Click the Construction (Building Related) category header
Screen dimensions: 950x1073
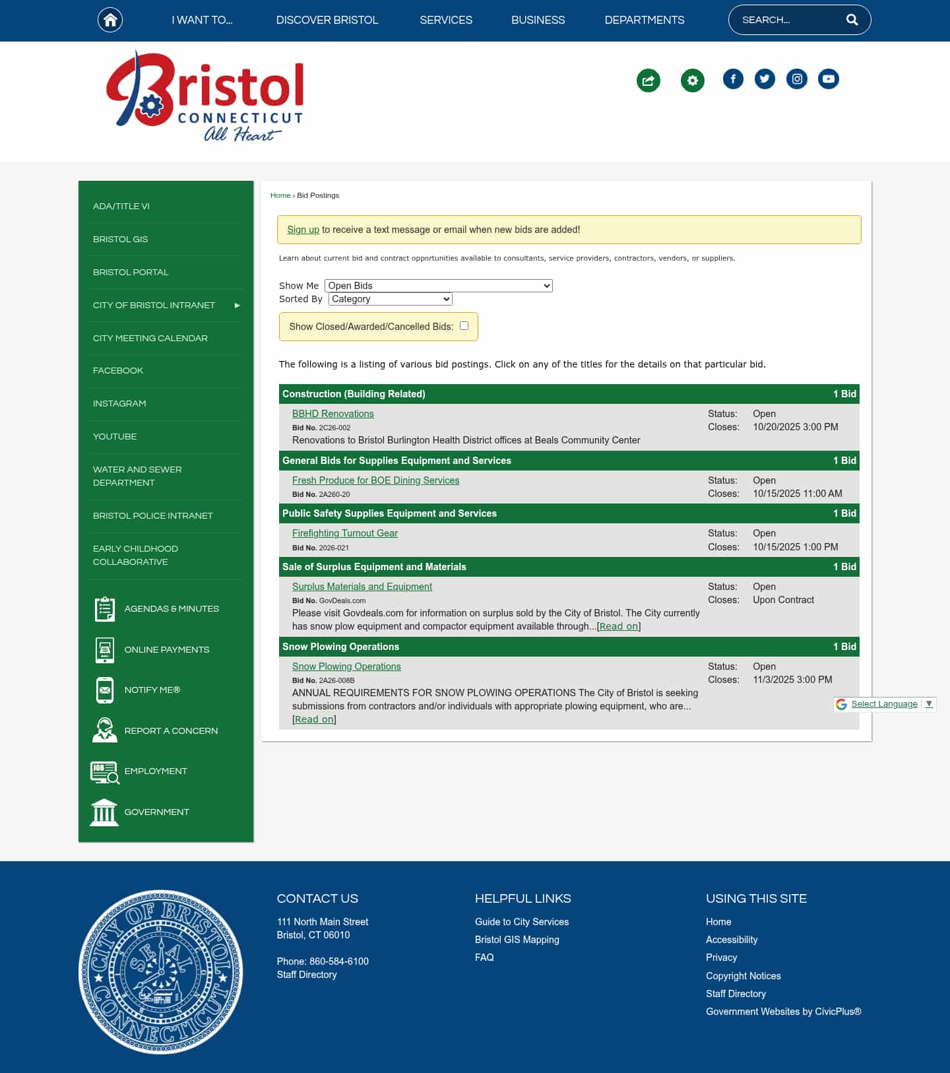pyautogui.click(x=569, y=394)
